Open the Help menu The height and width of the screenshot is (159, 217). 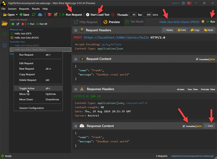point(45,9)
